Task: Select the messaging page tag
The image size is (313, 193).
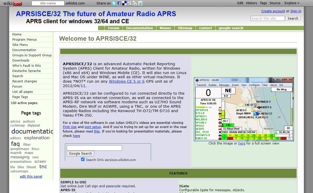Action: tap(20, 157)
